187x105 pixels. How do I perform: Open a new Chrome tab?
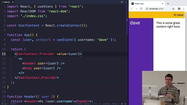click(x=168, y=3)
